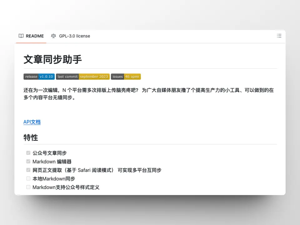Click the issues 46 open badge
Image resolution: width=300 pixels, height=225 pixels.
click(x=126, y=77)
